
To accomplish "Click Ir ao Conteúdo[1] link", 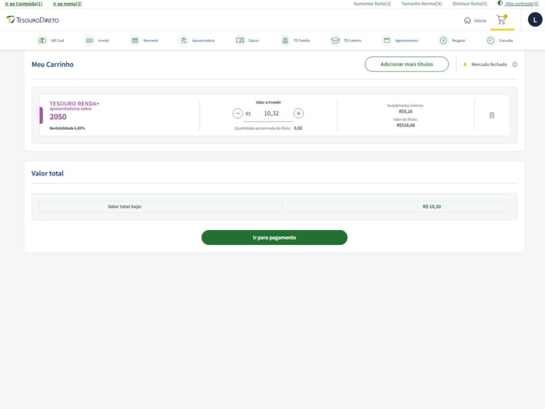I will 23,4.
